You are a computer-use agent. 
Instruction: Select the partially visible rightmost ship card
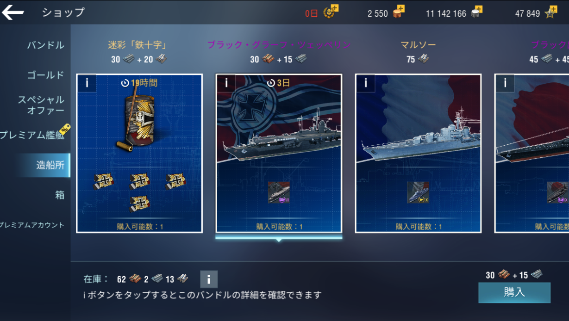(532, 153)
